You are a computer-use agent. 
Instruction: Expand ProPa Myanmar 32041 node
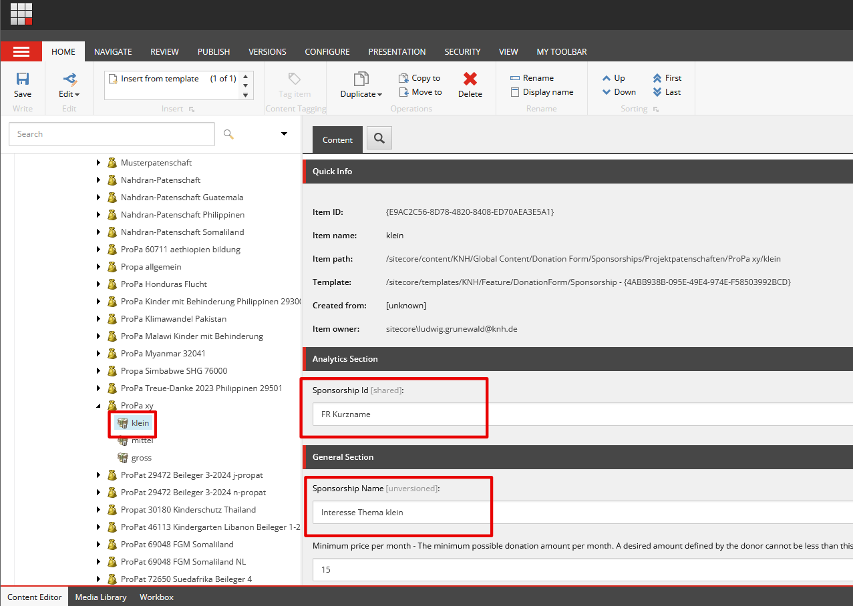tap(98, 354)
